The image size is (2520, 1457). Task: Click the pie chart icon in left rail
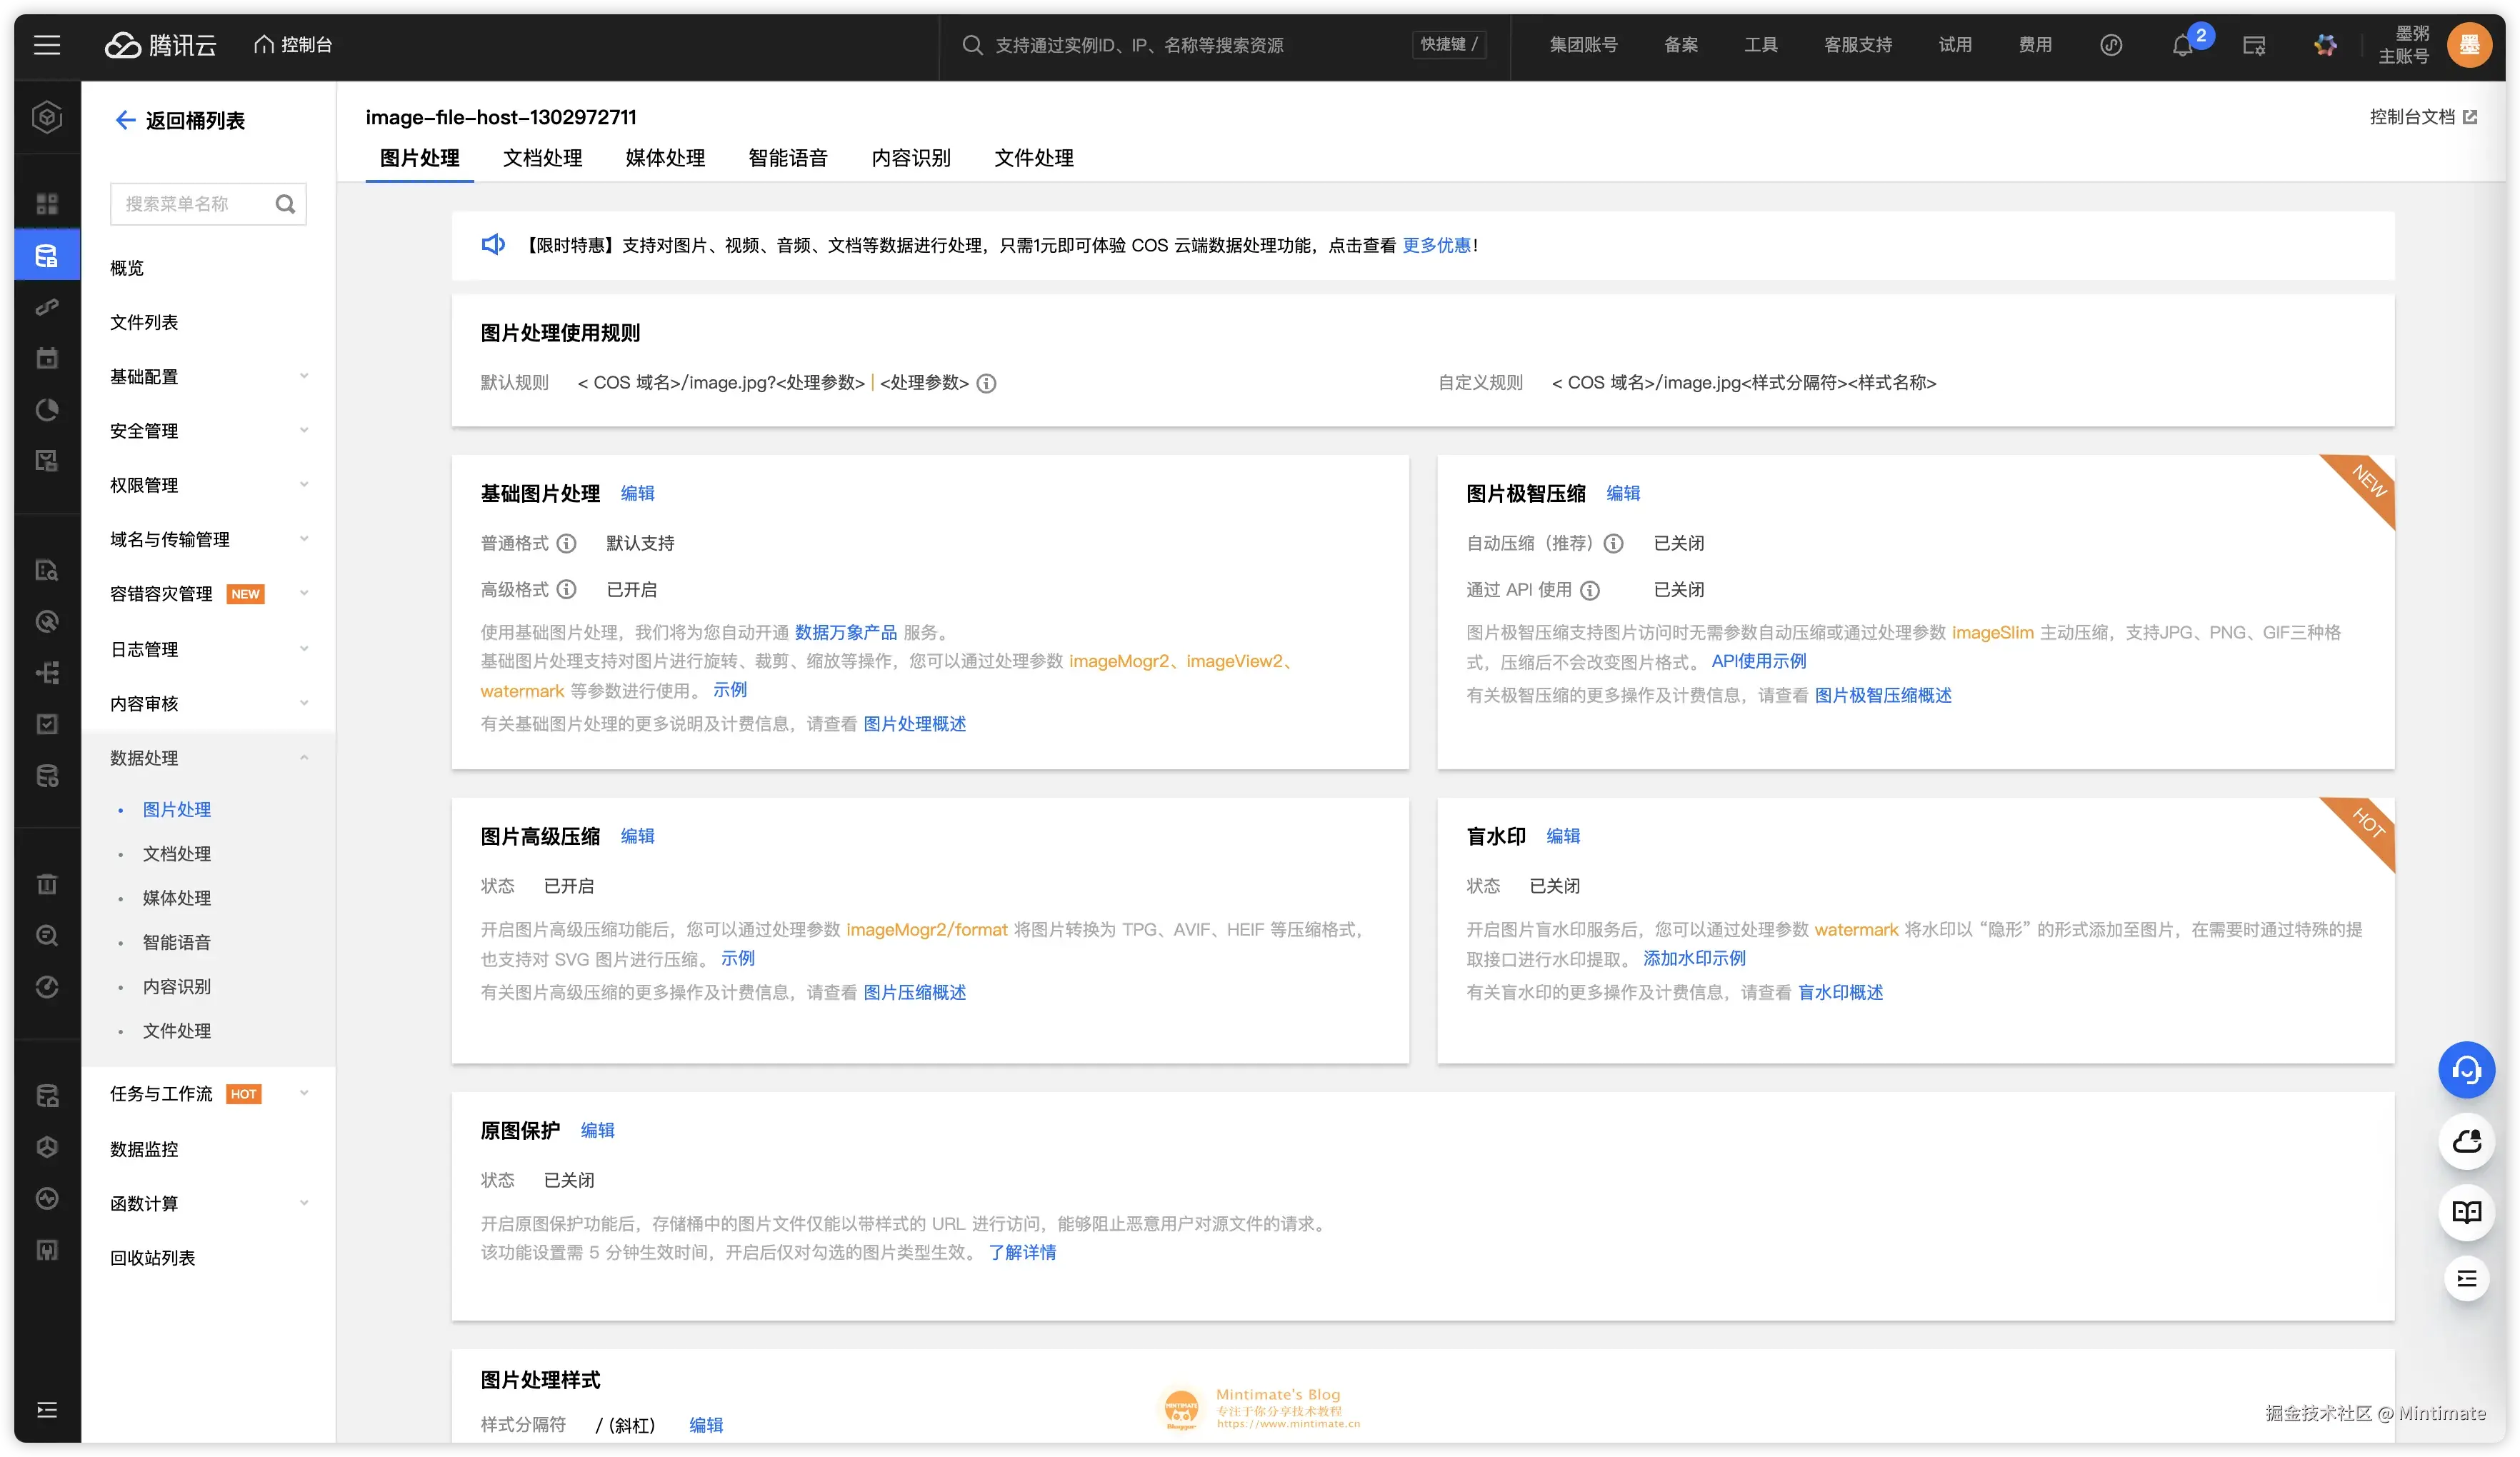pos(46,409)
